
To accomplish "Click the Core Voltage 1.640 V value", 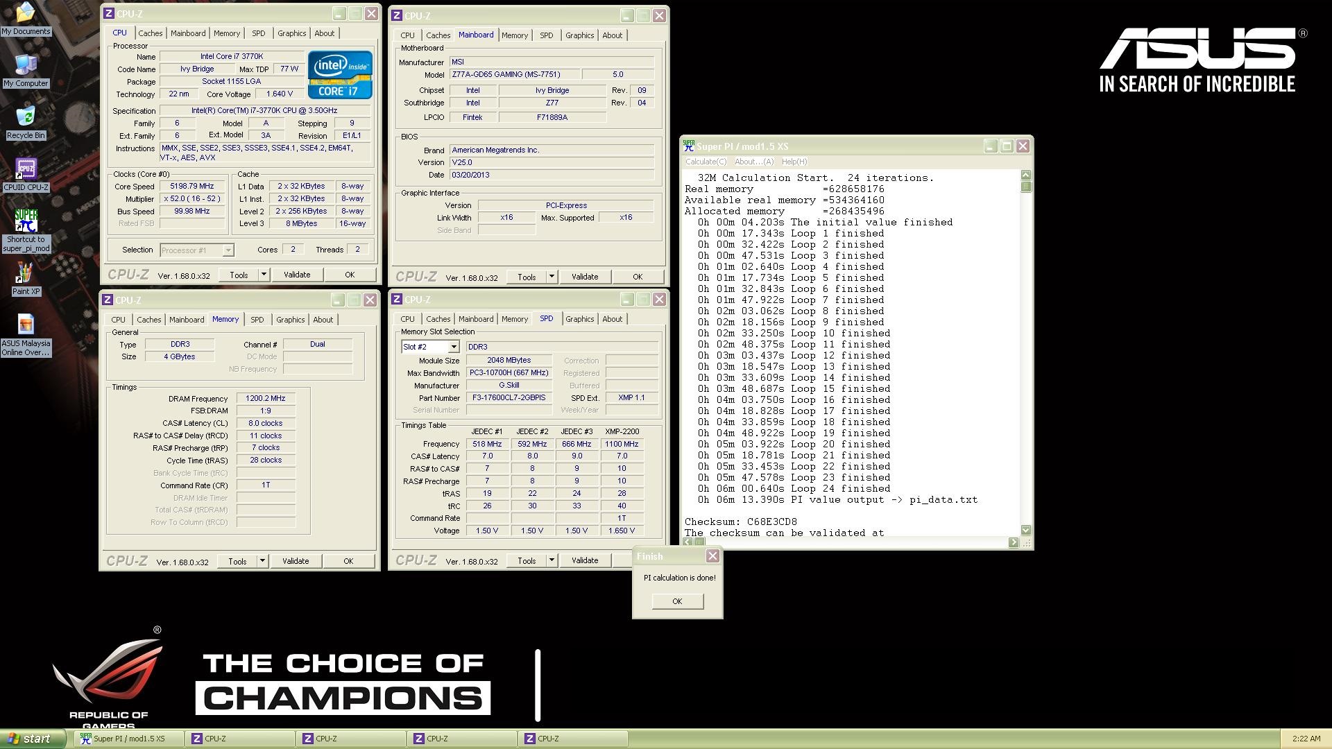I will click(280, 94).
